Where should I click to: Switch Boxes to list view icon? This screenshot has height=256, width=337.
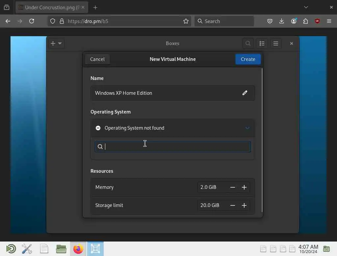262,43
